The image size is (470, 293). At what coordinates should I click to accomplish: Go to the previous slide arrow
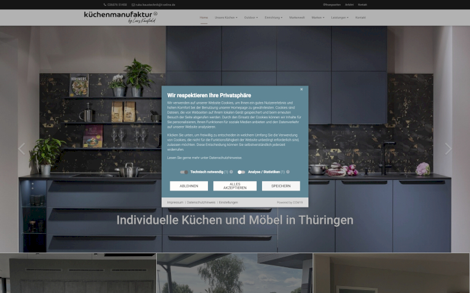(22, 149)
